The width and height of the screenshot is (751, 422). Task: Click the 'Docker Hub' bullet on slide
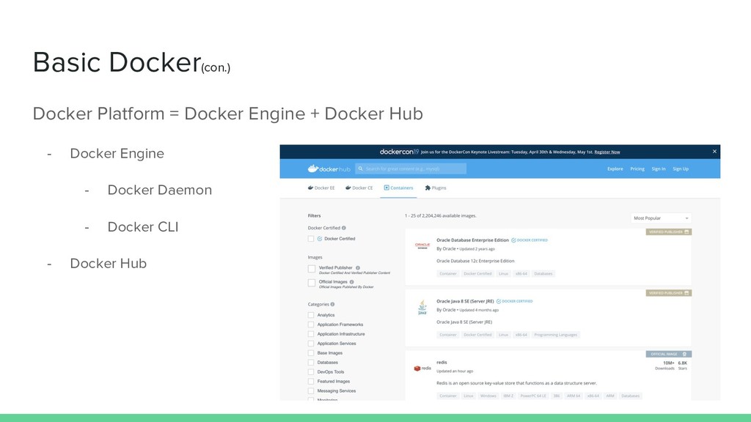point(109,264)
